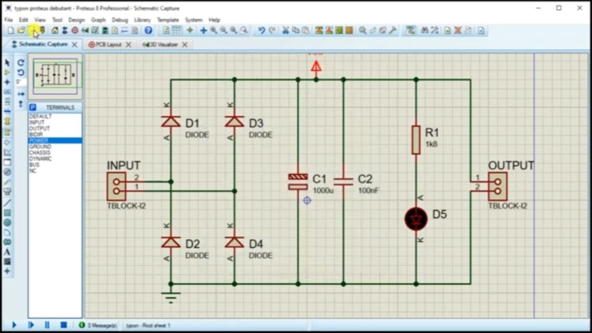Select the Selection Mode arrow tool

tap(7, 62)
